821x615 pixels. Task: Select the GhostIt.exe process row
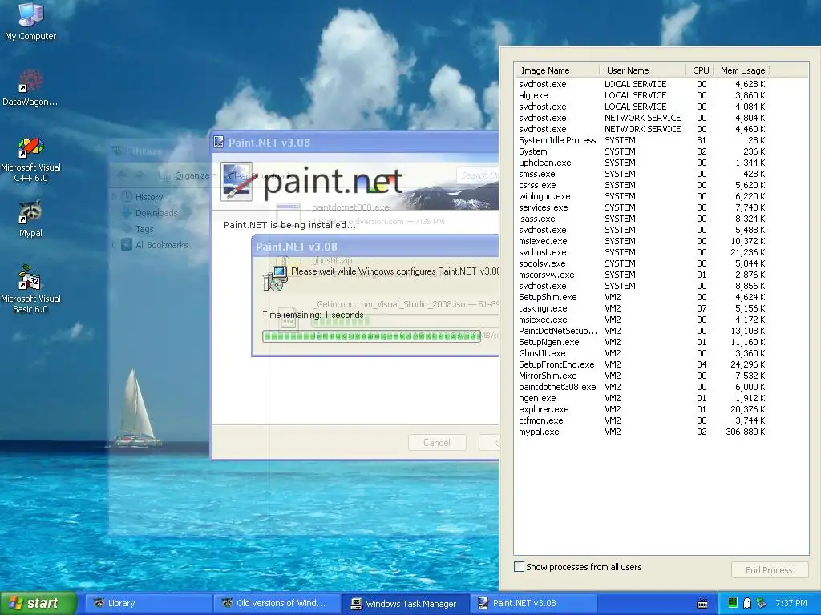click(x=642, y=353)
